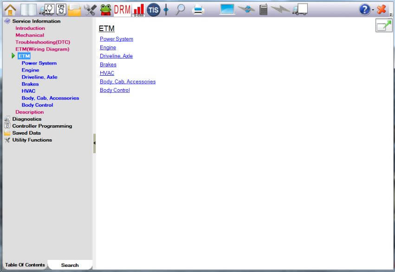Screen dimensions: 395x272
Task: Open the Help dropdown arrow
Action: tap(373, 10)
